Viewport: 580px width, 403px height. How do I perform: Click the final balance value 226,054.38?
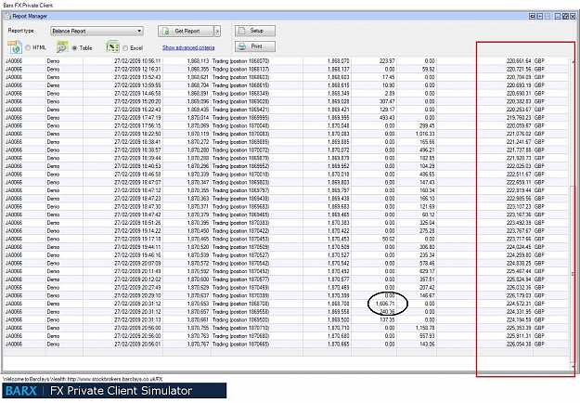519,344
